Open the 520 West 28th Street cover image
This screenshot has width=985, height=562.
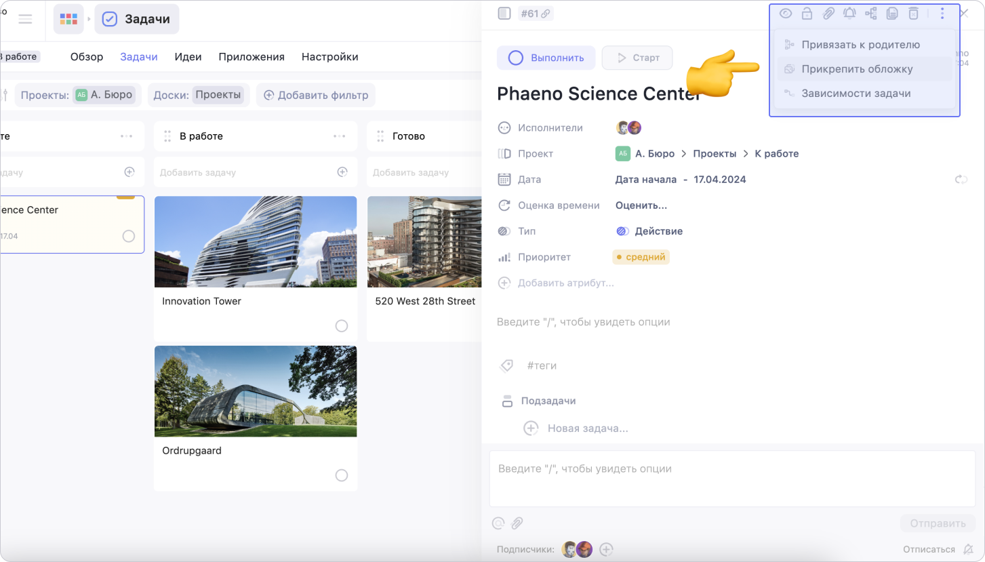(424, 242)
